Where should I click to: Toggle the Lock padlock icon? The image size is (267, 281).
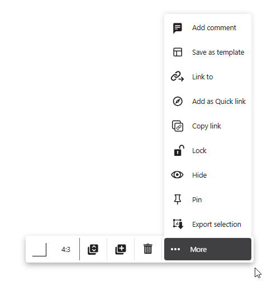click(x=179, y=150)
